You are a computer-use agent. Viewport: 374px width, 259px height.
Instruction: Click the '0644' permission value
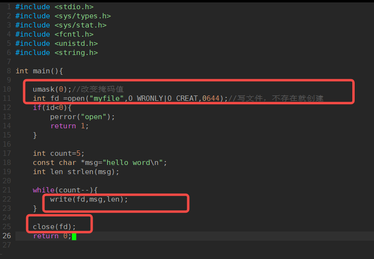click(x=210, y=98)
